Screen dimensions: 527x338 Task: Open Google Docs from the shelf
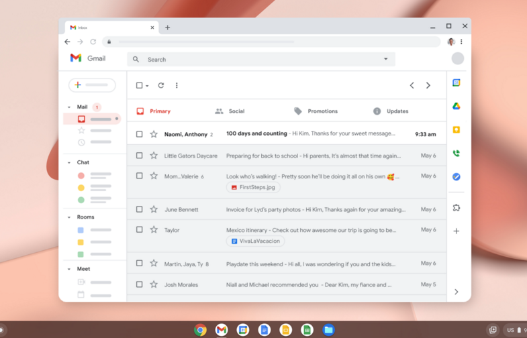tap(265, 330)
